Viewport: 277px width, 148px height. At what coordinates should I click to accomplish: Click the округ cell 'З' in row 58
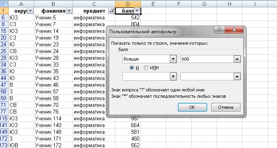coord(21,91)
